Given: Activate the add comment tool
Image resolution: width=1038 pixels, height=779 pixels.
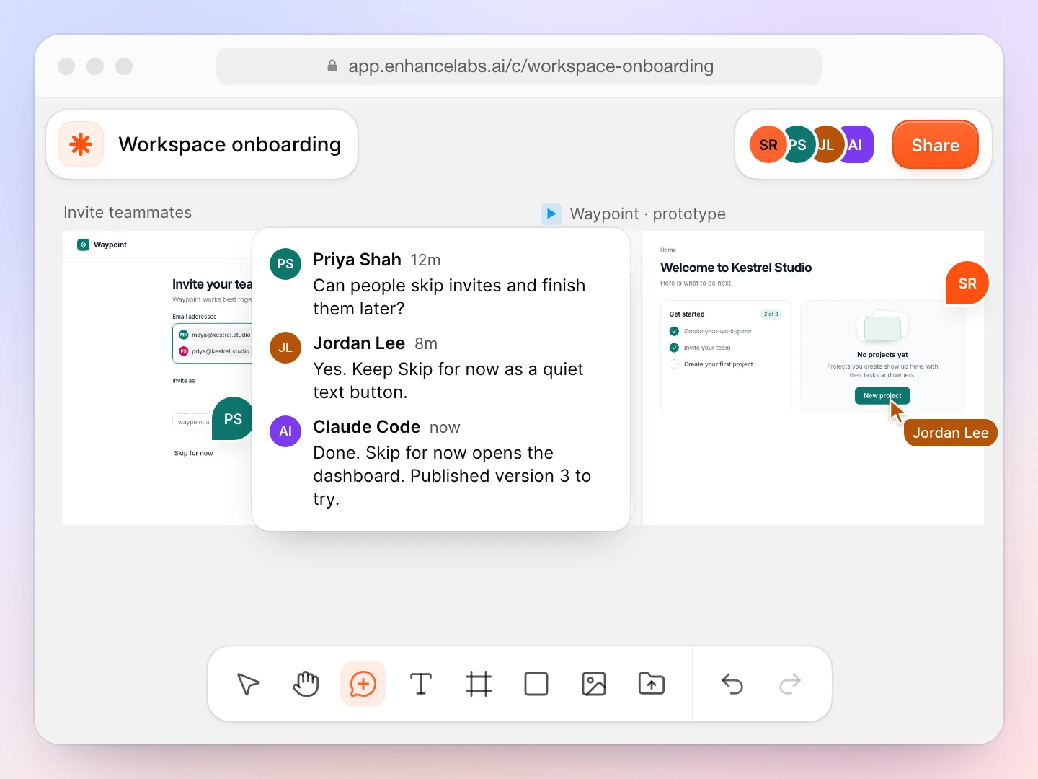Looking at the screenshot, I should (363, 684).
